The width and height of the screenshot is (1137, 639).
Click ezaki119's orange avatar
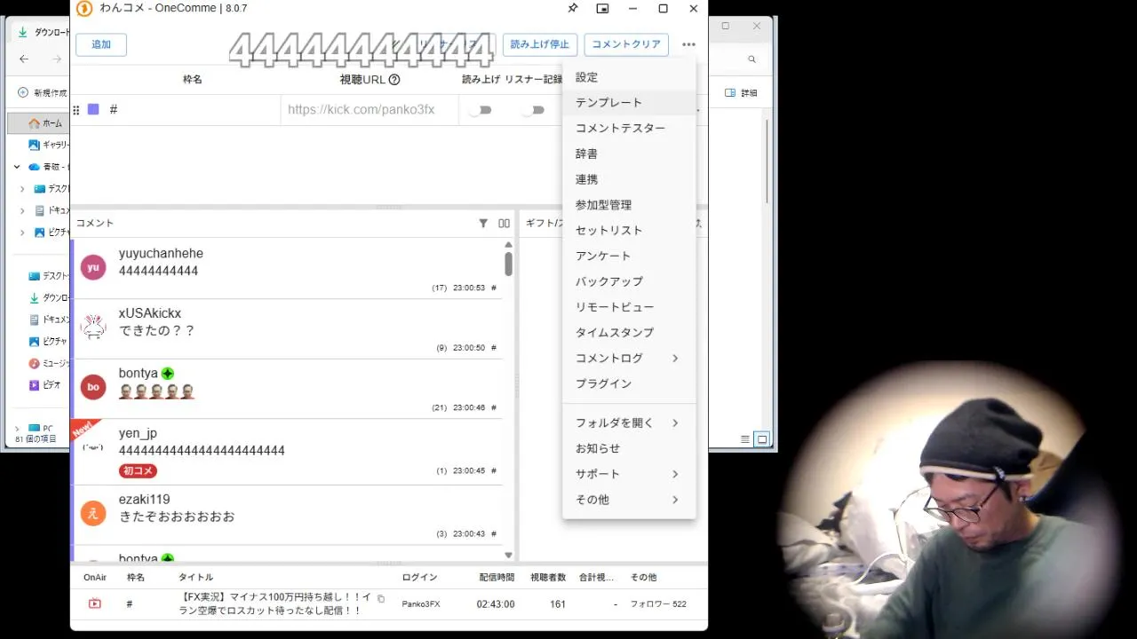(93, 513)
